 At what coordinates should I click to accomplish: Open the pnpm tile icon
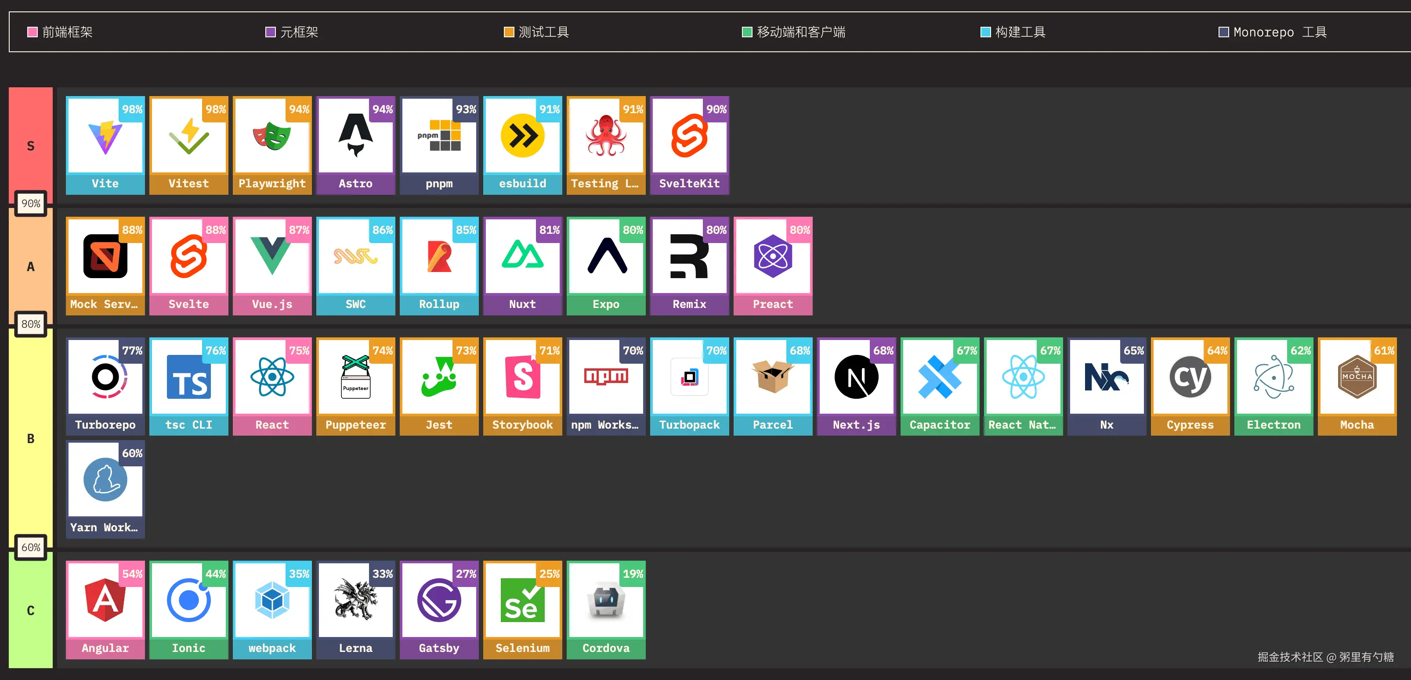click(x=439, y=136)
